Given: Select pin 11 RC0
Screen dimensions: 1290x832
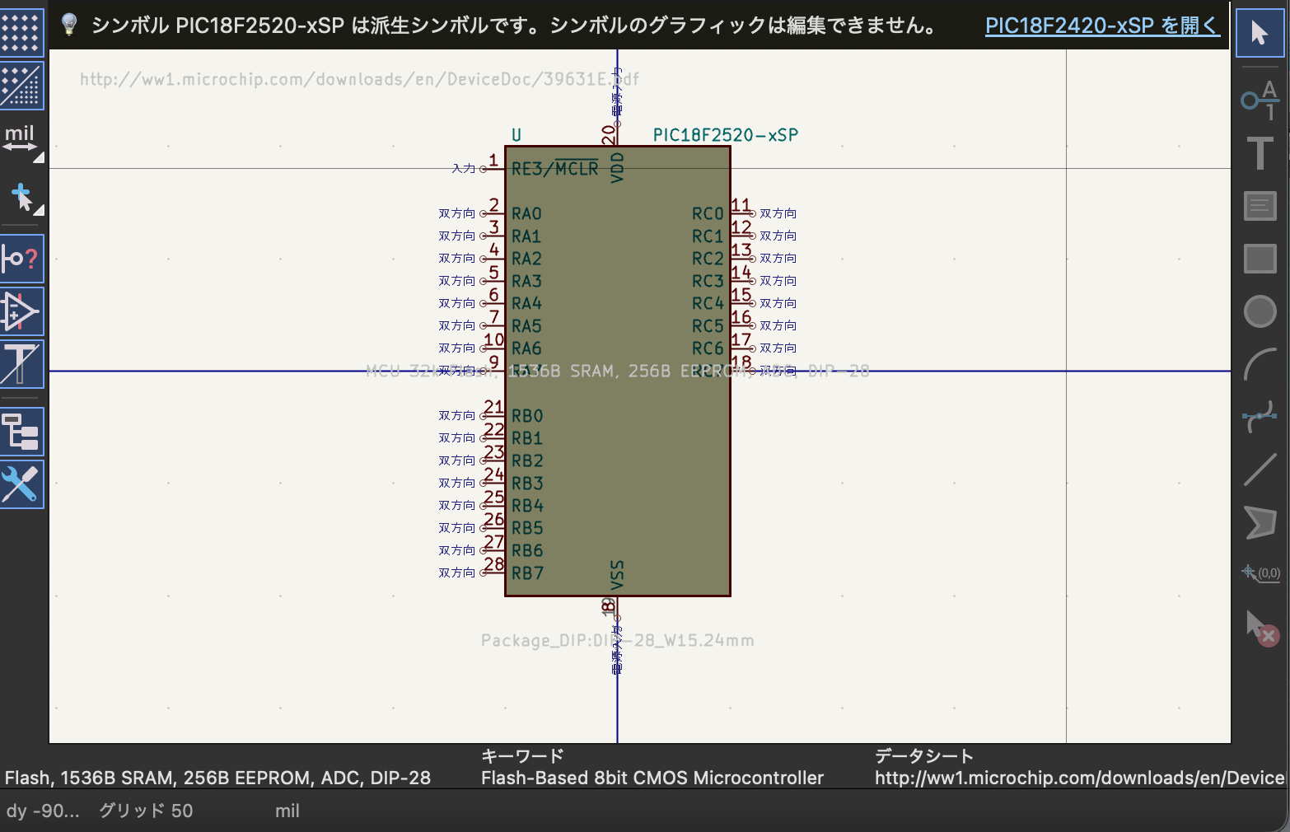Looking at the screenshot, I should click(741, 213).
